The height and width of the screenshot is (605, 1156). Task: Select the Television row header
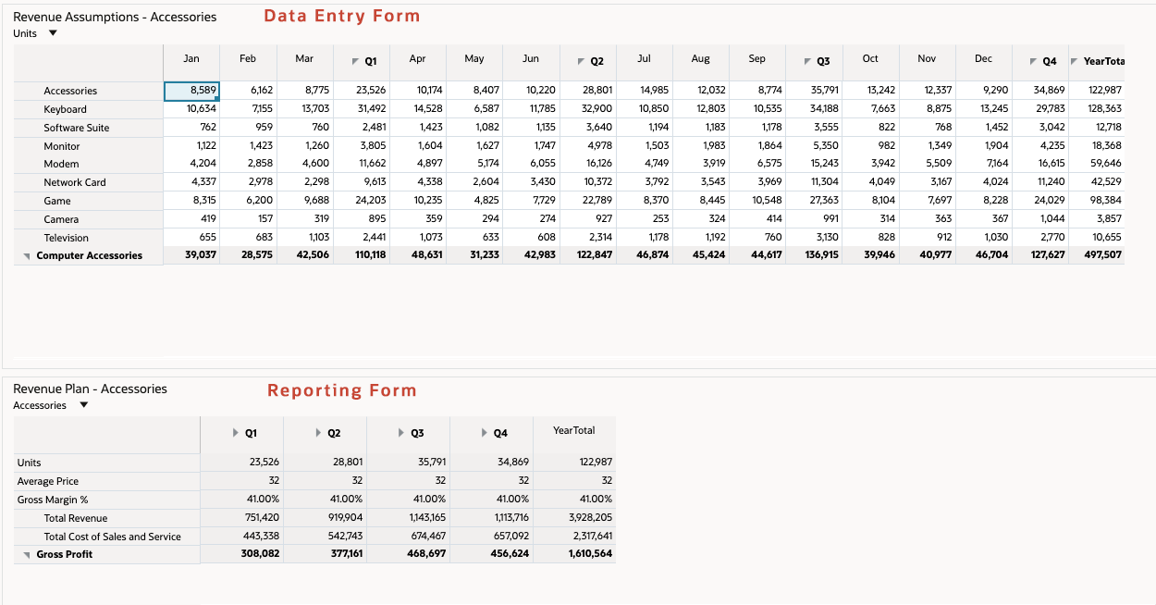coord(89,238)
